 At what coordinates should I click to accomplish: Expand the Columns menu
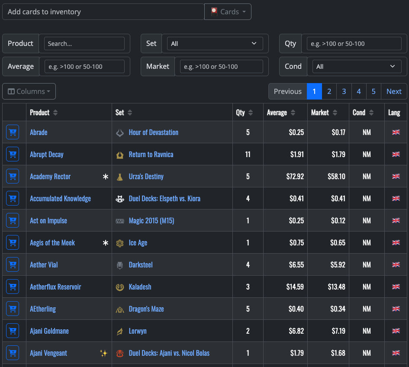pyautogui.click(x=29, y=91)
